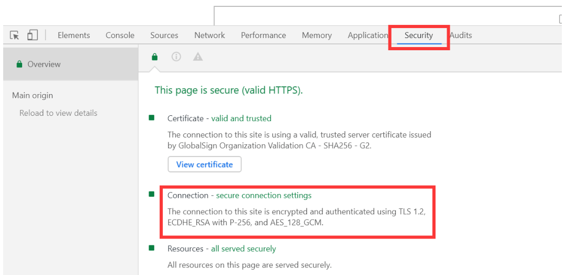Switch to the Audits tab
This screenshot has height=275, width=565.
[x=461, y=35]
